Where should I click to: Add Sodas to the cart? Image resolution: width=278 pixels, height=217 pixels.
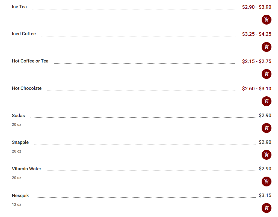[x=267, y=128]
